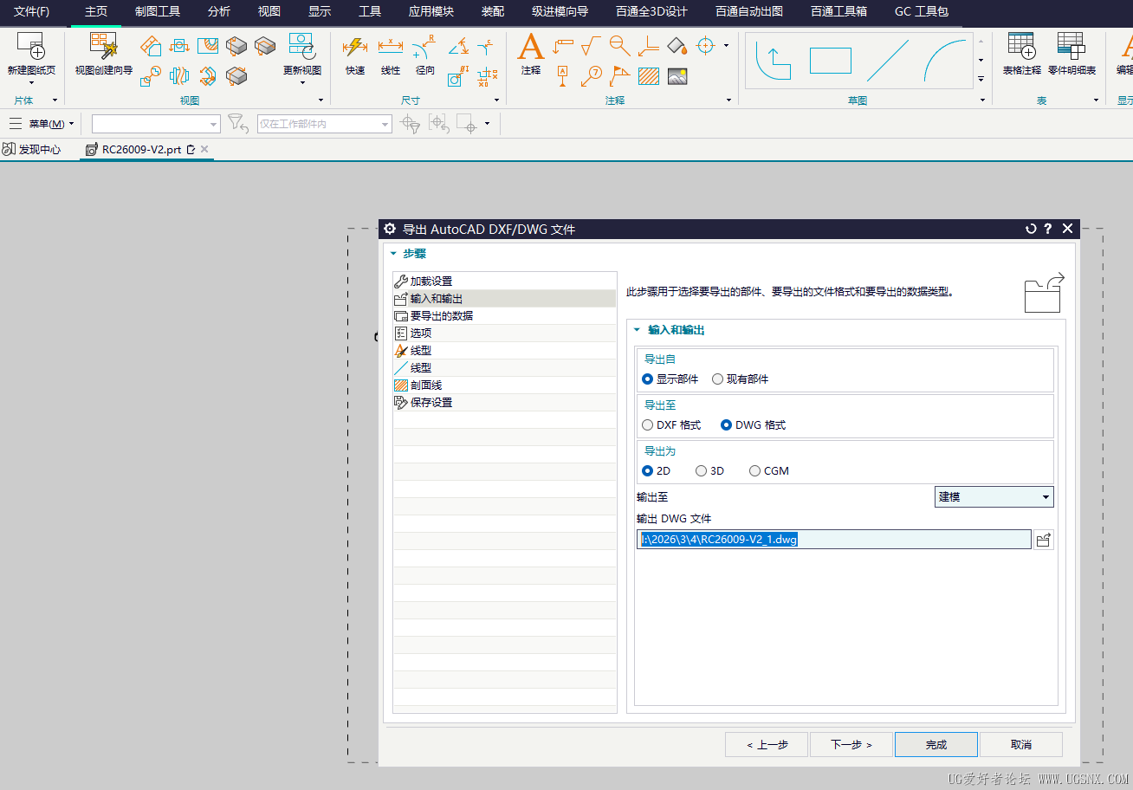Image resolution: width=1133 pixels, height=790 pixels.
Task: Click the Update Views (更新视图) icon
Action: coord(301,46)
